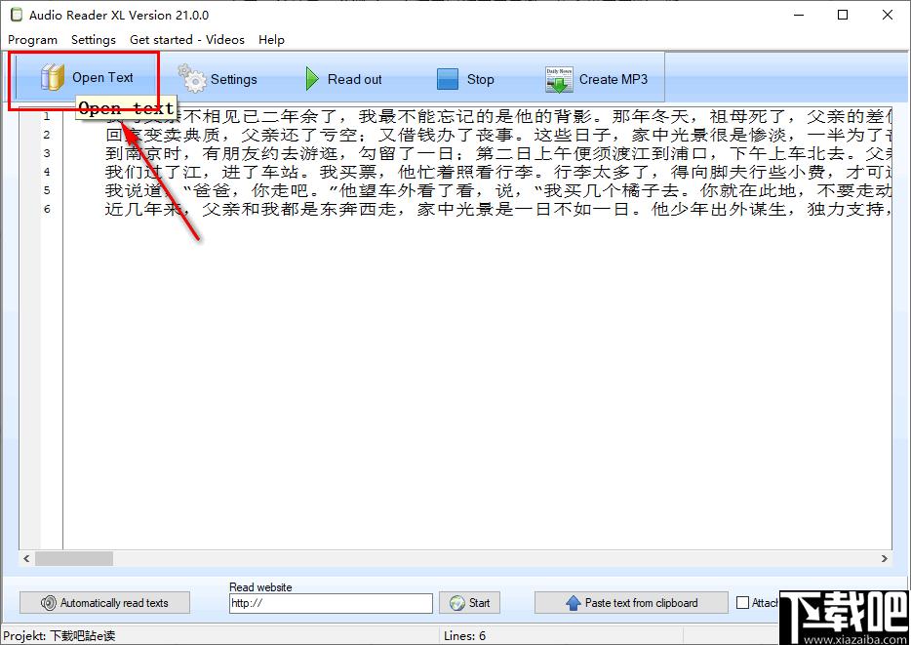Click line number 6 in the gutter

47,209
